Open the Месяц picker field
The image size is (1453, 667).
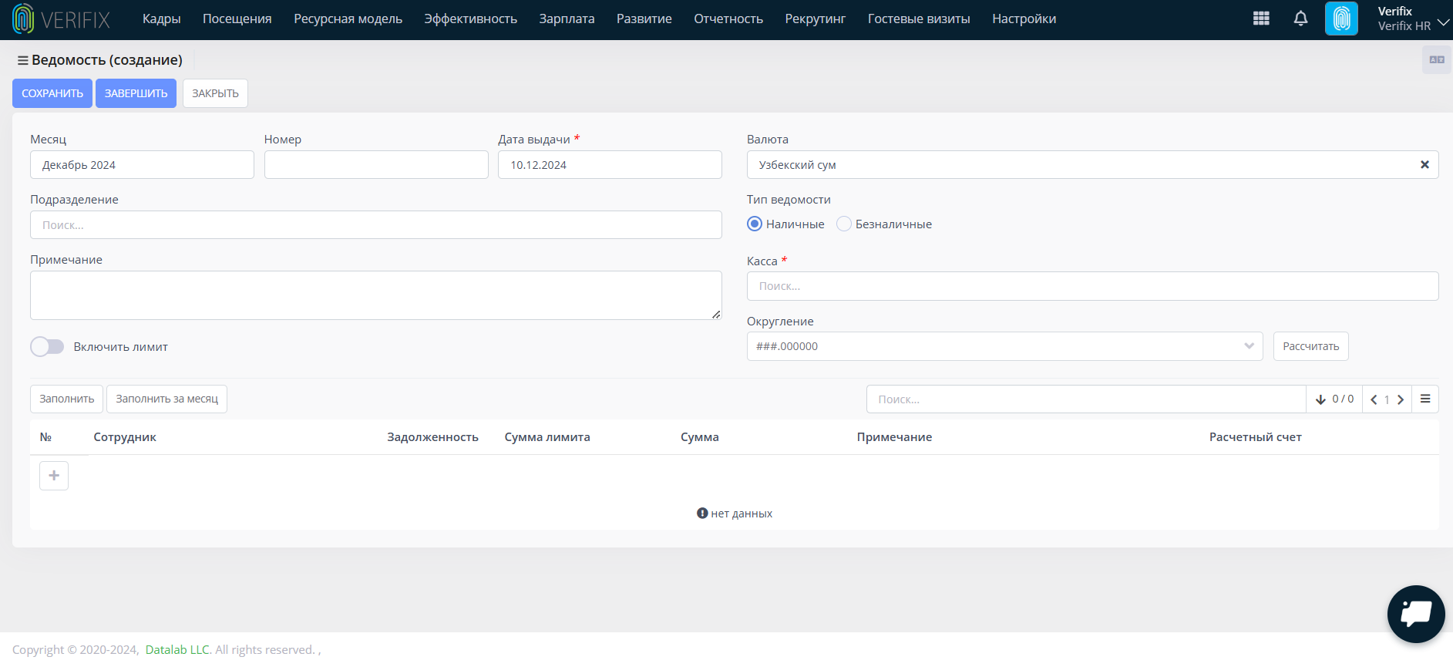tap(142, 165)
